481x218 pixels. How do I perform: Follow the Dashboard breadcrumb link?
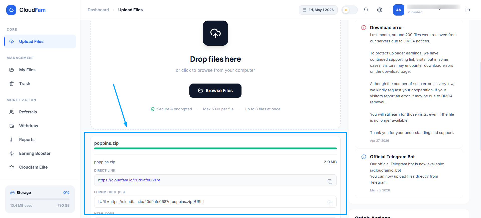(98, 10)
